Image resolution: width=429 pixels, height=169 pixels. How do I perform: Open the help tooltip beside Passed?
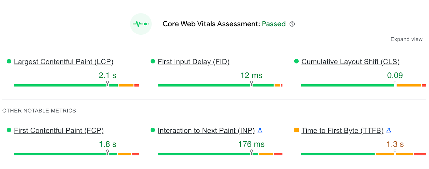292,24
